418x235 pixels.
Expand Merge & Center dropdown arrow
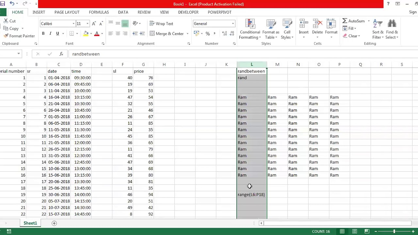[187, 34]
